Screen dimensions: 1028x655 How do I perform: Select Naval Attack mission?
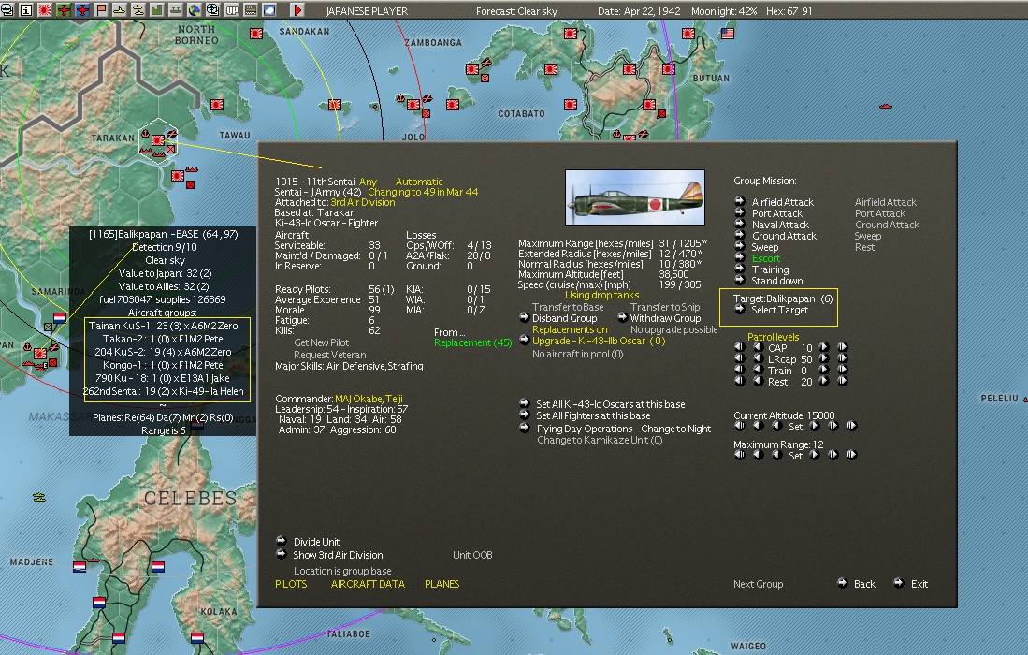(x=740, y=224)
